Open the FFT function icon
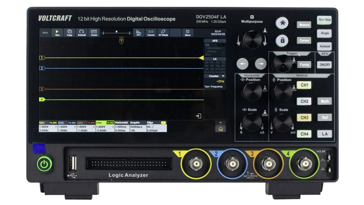364x205 pixels. (139, 33)
